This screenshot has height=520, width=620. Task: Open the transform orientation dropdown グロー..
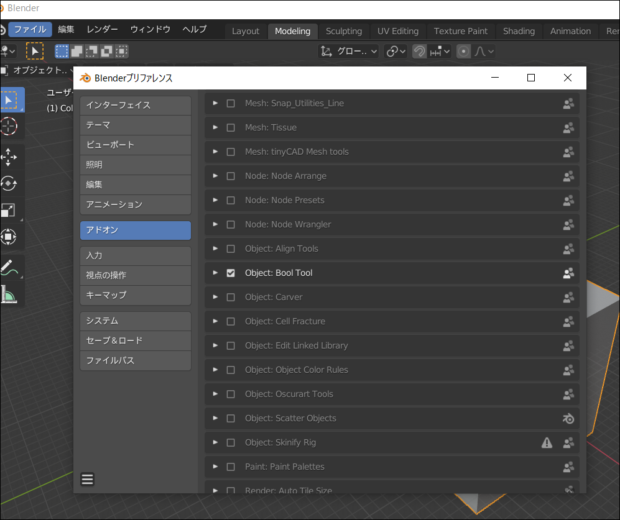point(348,52)
